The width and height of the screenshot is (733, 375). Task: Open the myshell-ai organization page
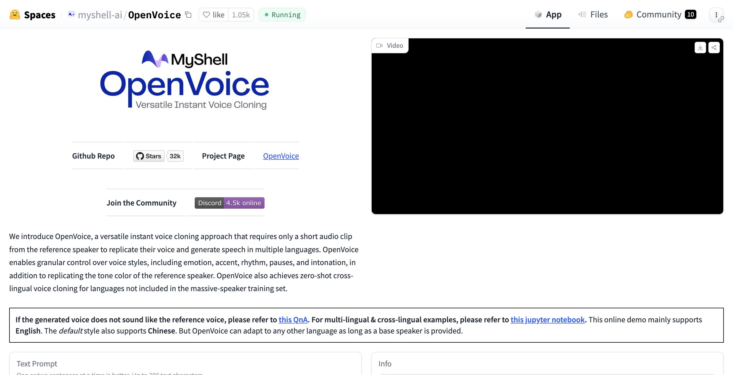100,15
